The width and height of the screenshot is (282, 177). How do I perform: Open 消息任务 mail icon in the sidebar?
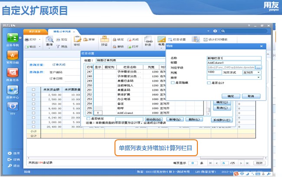pos(13,72)
